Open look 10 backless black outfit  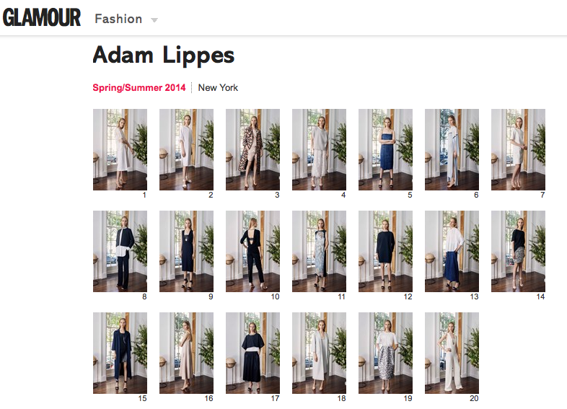pyautogui.click(x=252, y=251)
